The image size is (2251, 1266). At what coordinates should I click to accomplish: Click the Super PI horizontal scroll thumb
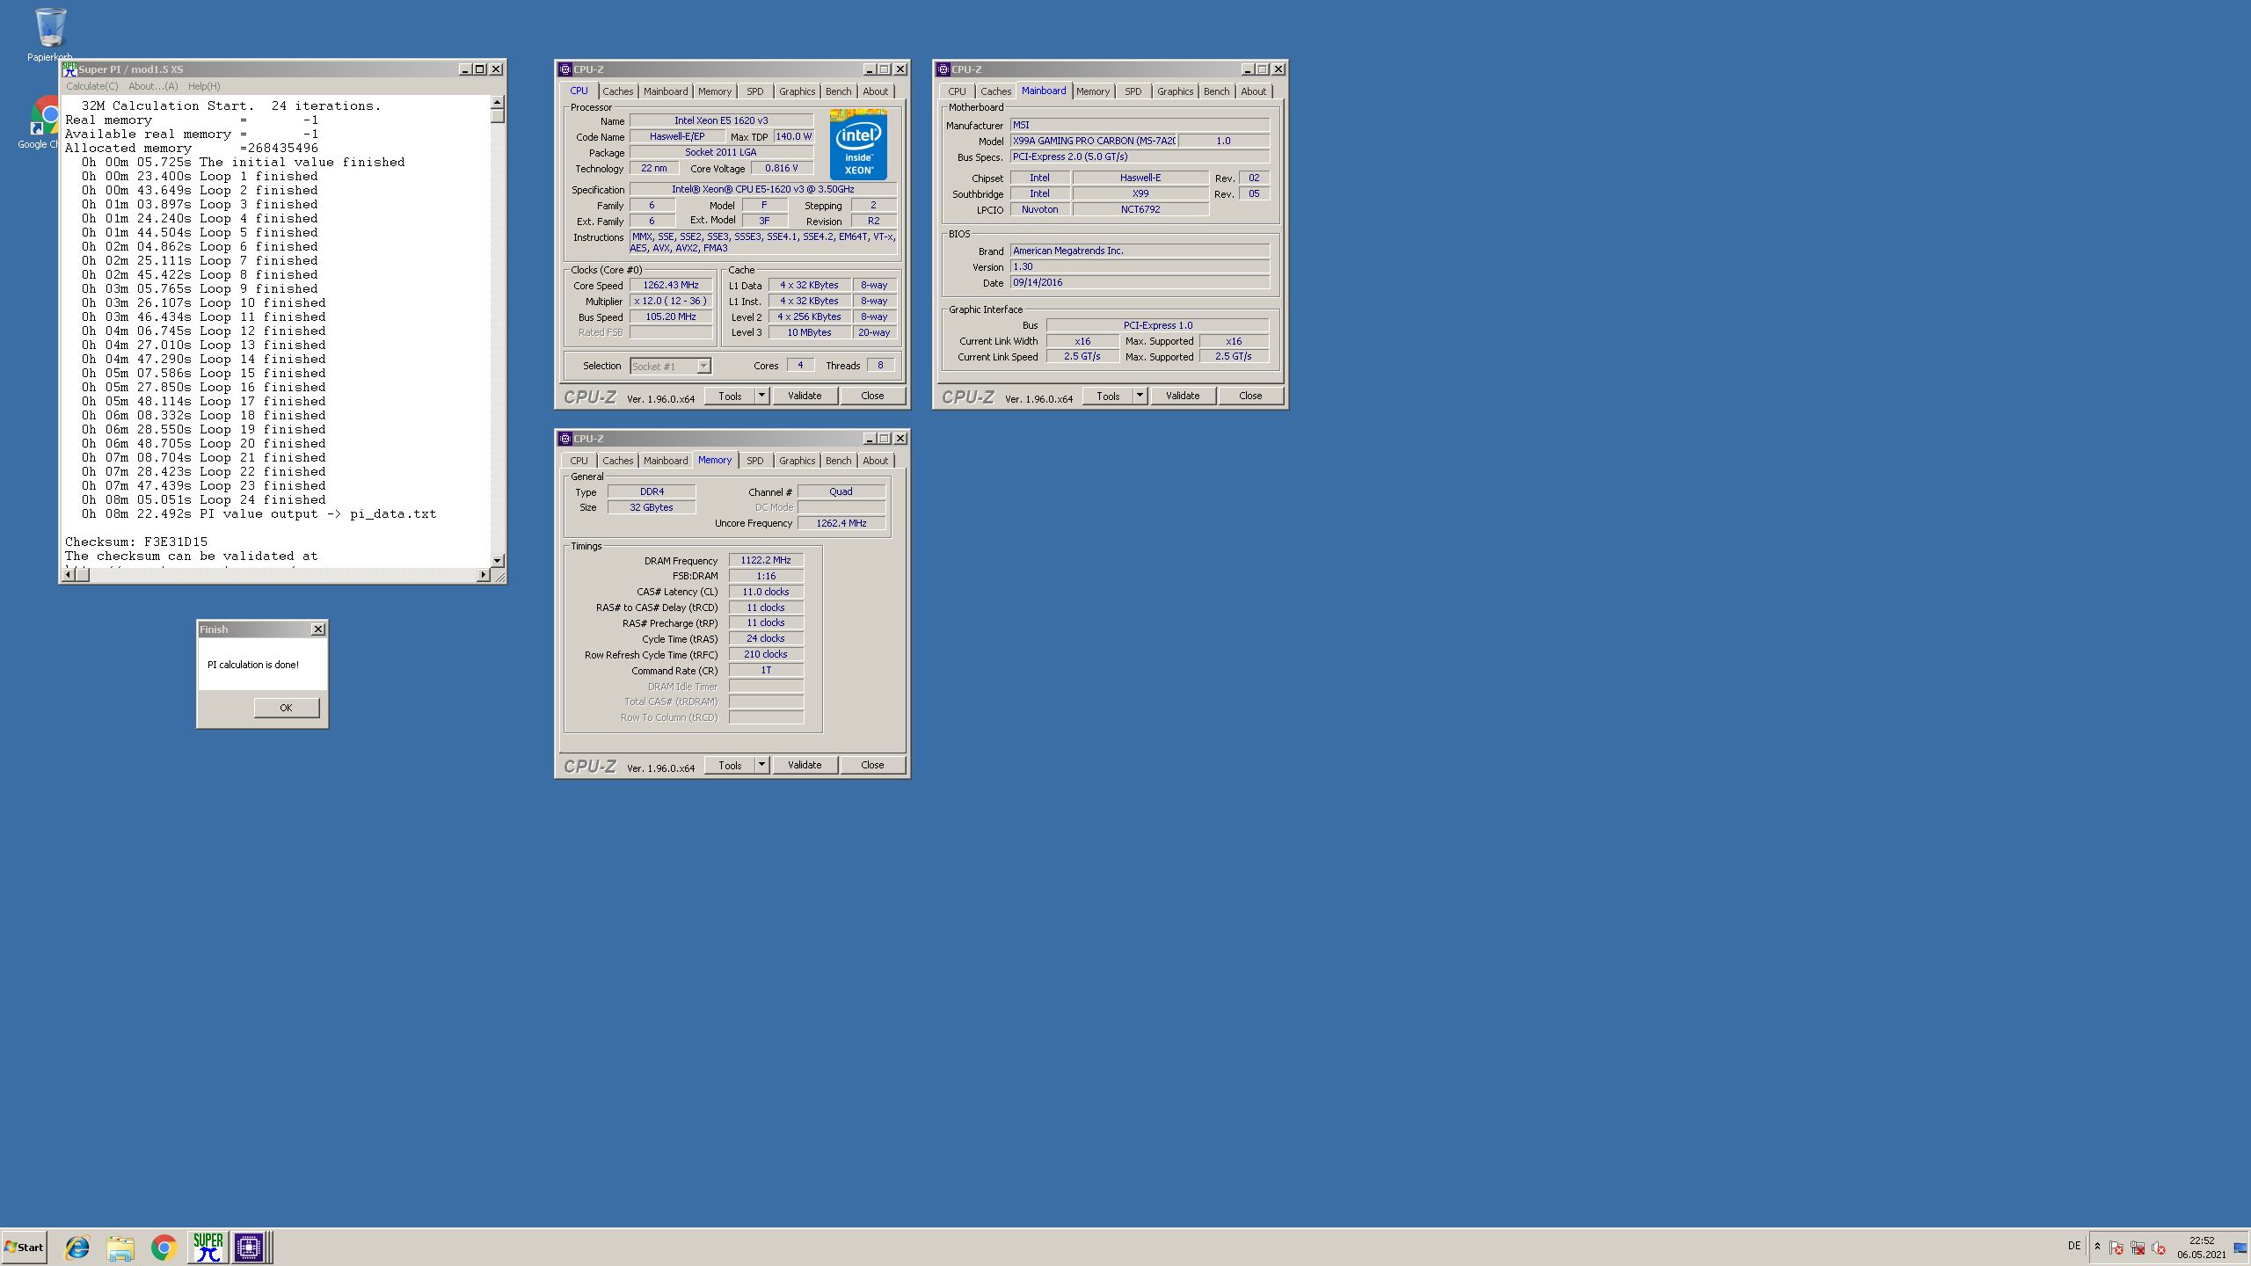[x=83, y=574]
